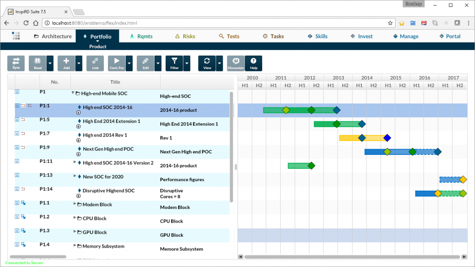
Task: Click info icon for row P1:5
Action: (17, 120)
